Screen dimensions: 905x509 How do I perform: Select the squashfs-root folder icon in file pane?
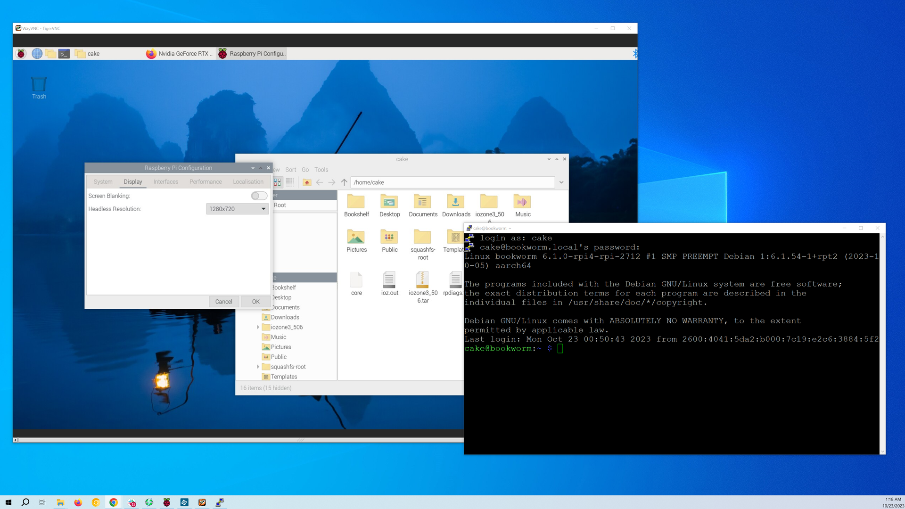(x=423, y=245)
